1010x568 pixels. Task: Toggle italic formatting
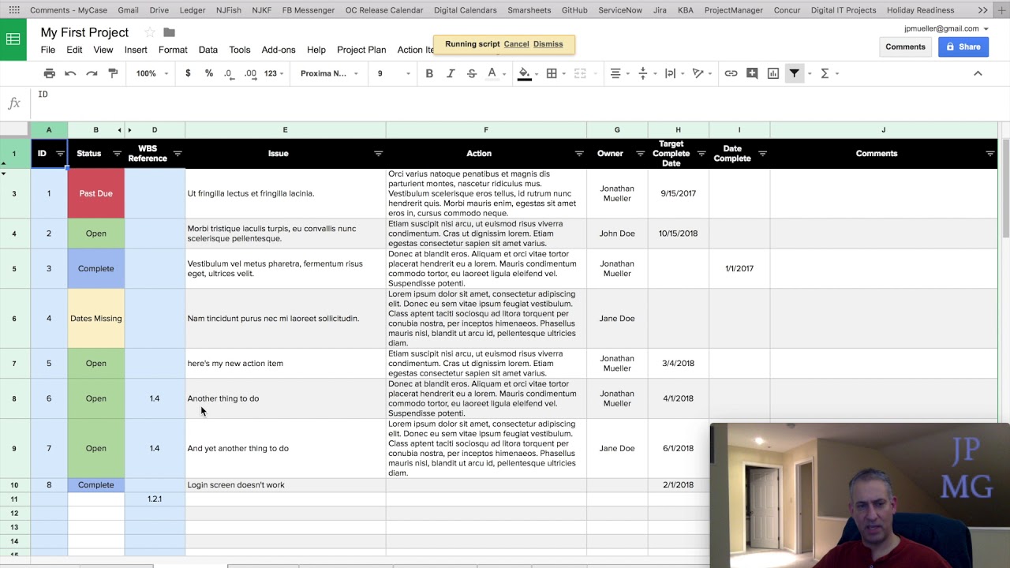coord(451,73)
